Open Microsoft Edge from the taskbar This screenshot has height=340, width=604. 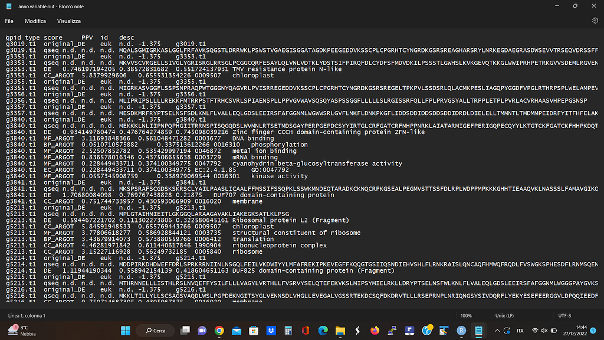pyautogui.click(x=323, y=331)
